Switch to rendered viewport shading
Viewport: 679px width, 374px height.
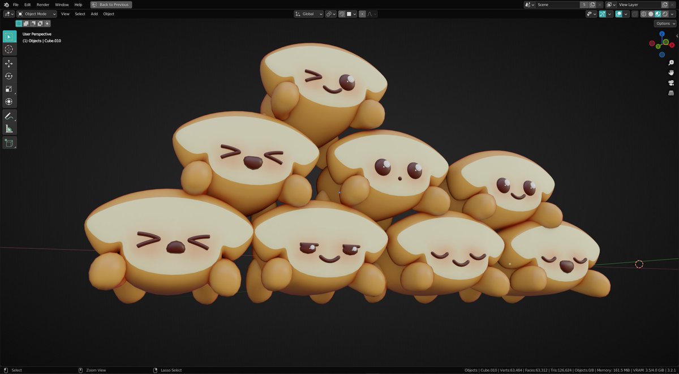click(x=665, y=14)
